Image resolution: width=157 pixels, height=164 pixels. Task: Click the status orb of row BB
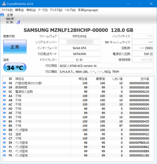[4, 130]
